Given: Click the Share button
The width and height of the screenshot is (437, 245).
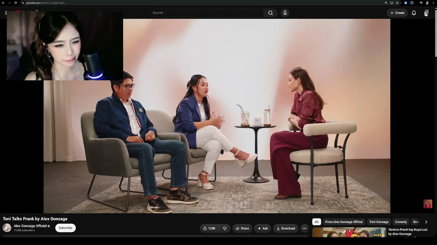Looking at the screenshot, I should [242, 228].
